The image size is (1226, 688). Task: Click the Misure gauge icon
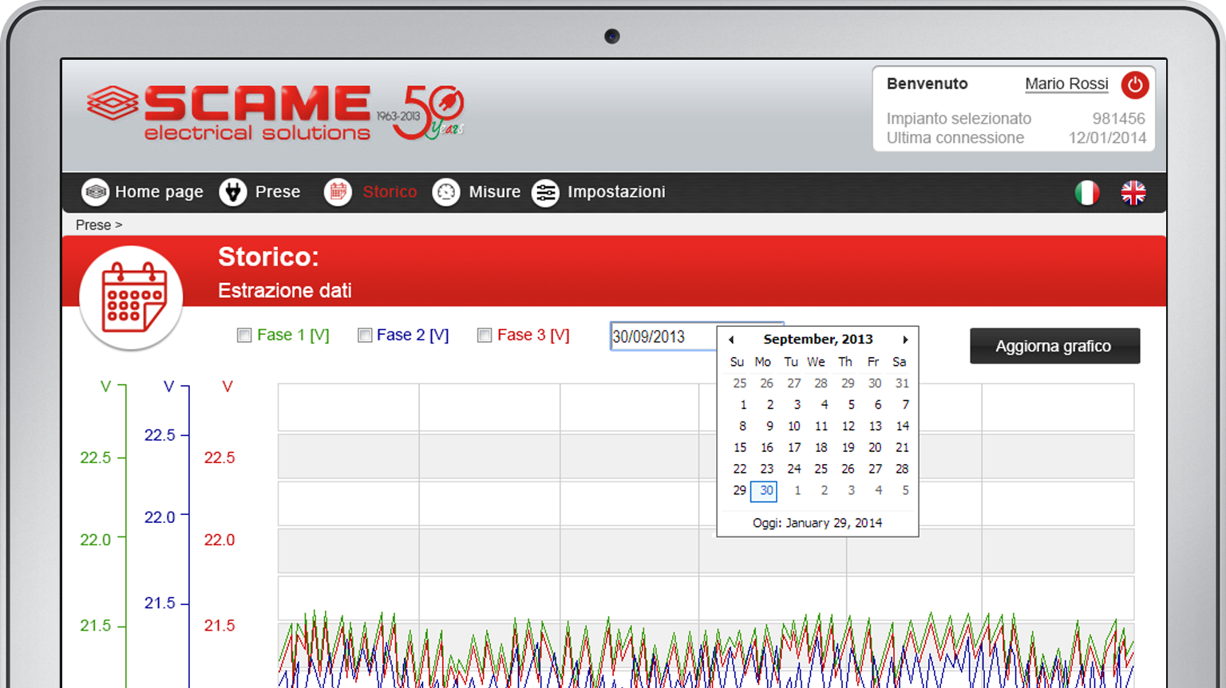click(446, 192)
